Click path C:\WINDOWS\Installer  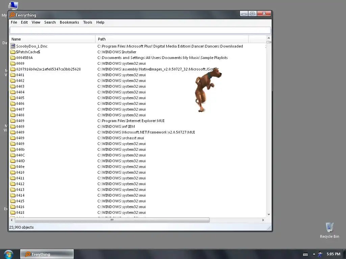(x=117, y=52)
